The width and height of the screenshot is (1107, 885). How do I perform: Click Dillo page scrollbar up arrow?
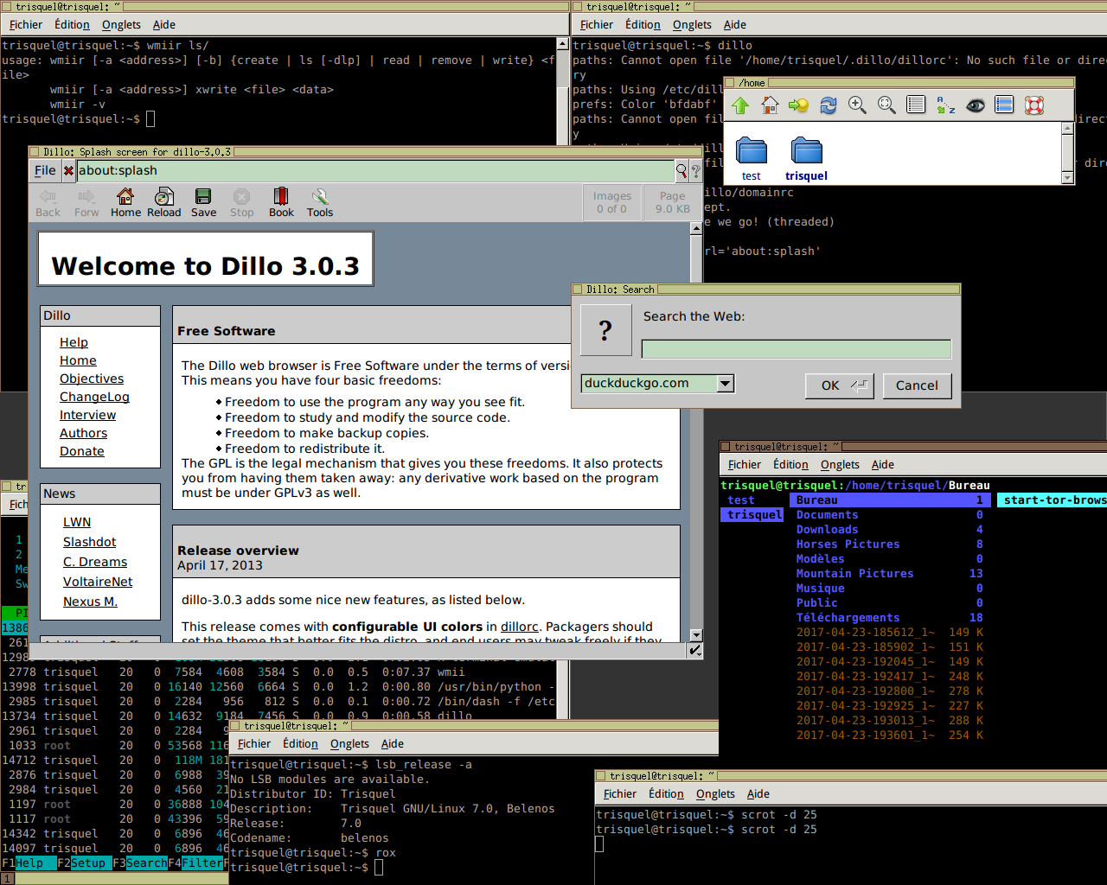click(x=696, y=229)
